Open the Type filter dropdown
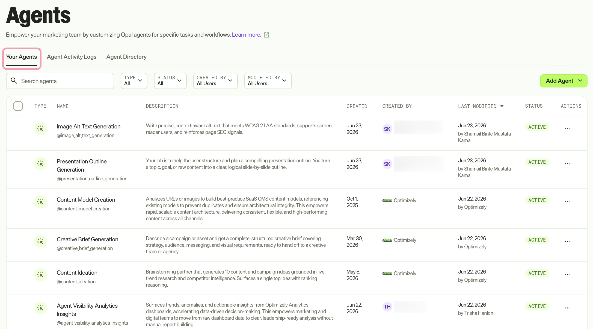 pyautogui.click(x=134, y=81)
